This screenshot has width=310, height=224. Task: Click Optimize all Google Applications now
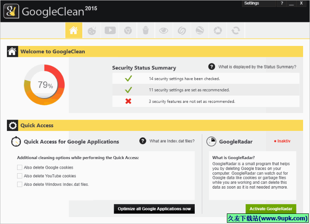[154, 209]
